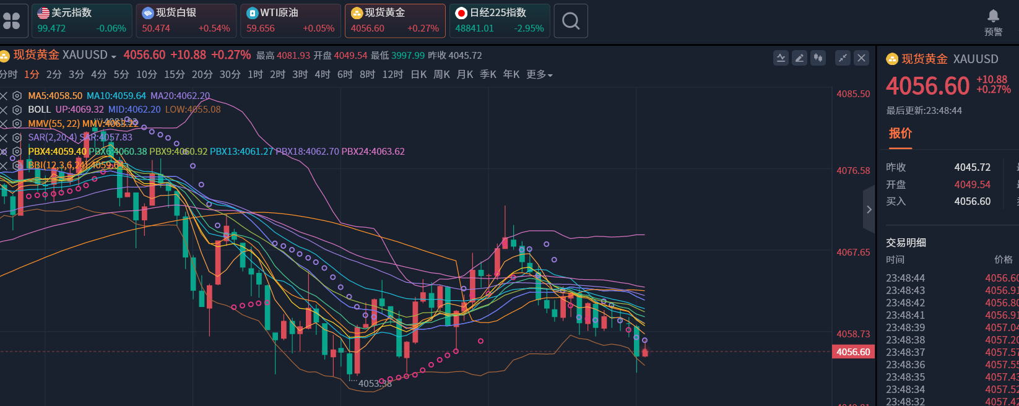Select the 日K timeframe tab
The height and width of the screenshot is (406, 1019).
click(x=418, y=74)
